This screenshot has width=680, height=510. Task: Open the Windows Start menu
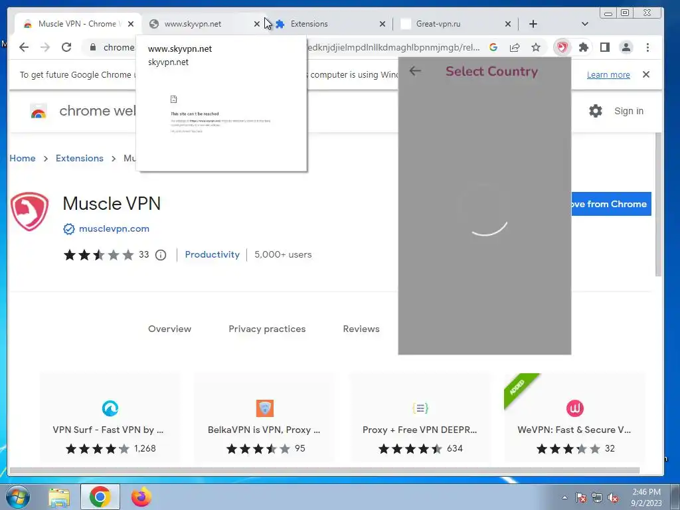18,497
